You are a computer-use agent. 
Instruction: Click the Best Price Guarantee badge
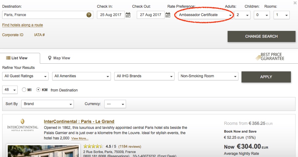click(270, 57)
